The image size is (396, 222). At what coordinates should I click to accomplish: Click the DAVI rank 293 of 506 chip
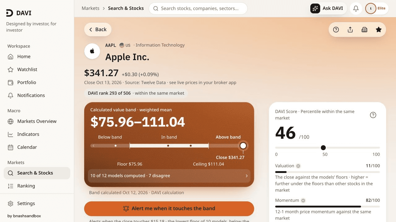click(136, 93)
